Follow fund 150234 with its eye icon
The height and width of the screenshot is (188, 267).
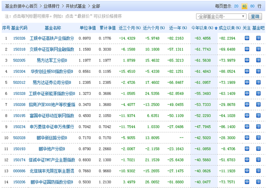pos(247,127)
